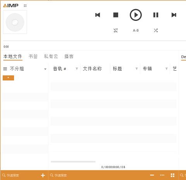The height and width of the screenshot is (180, 186).
Task: Switch to the 书签 tab
Action: click(33, 56)
